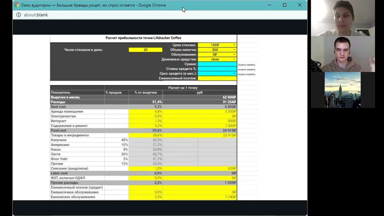
Task: Close the Окно аудитории Chrome window
Action: tap(299, 5)
